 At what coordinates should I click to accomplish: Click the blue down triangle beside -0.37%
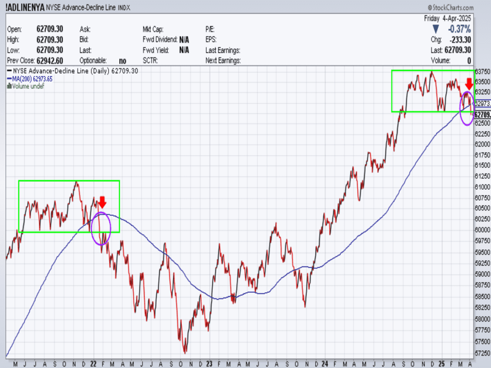(x=435, y=29)
